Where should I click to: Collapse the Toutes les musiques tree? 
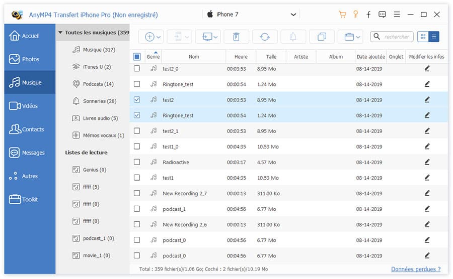[60, 33]
